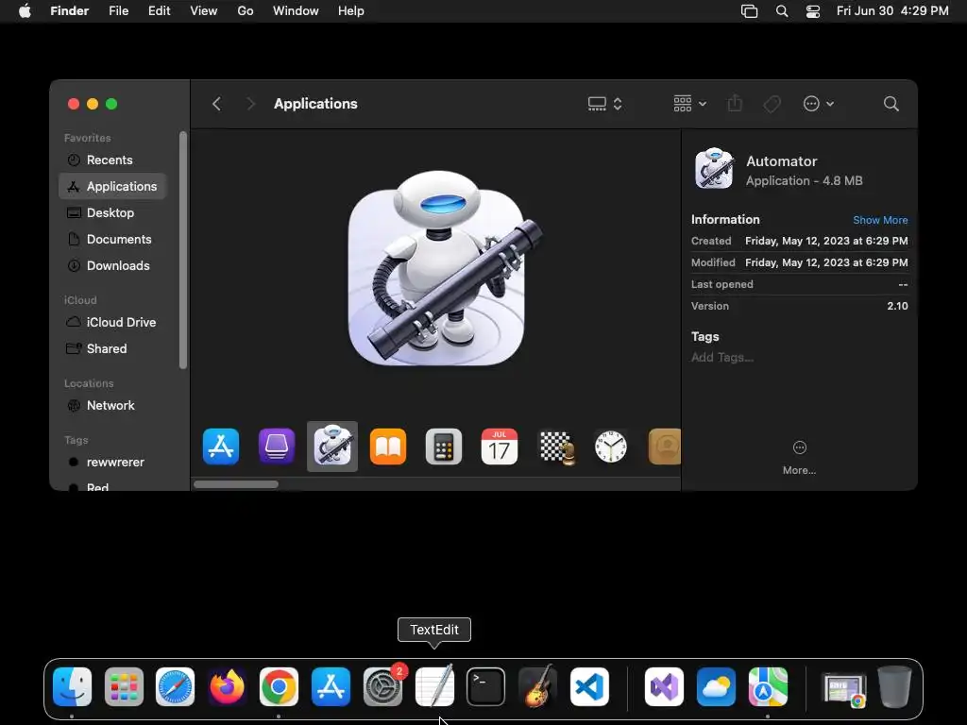
Task: Change view mode with gallery view selector
Action: (x=604, y=104)
